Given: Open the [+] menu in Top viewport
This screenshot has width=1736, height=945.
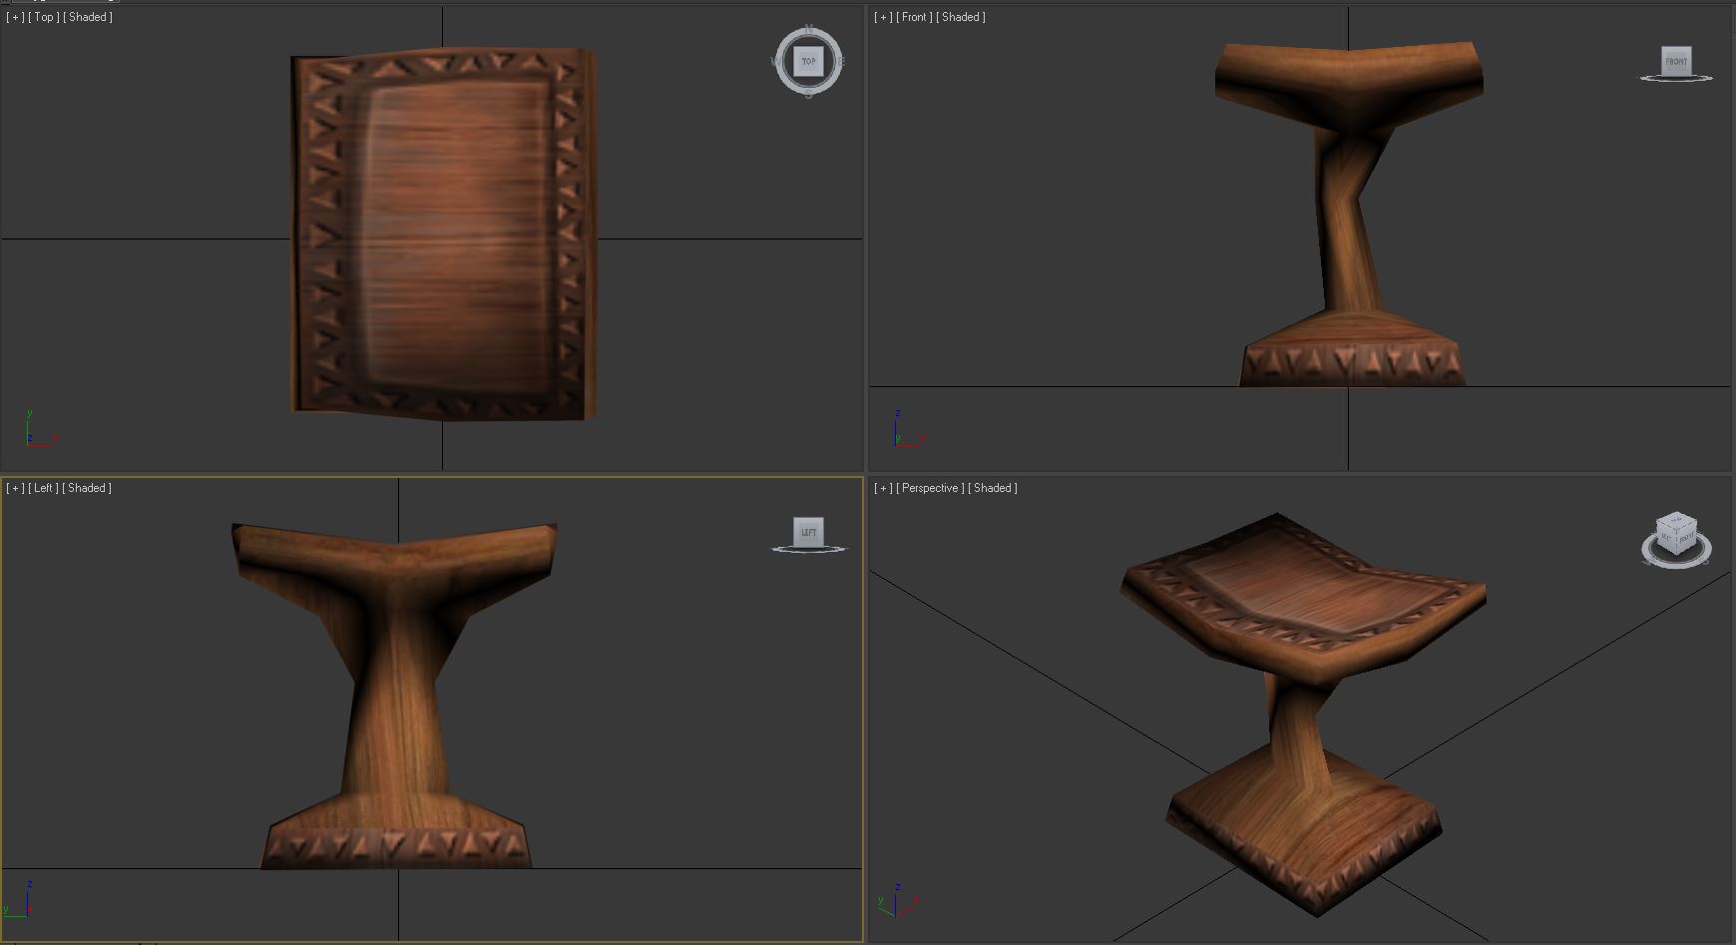Looking at the screenshot, I should [x=15, y=17].
